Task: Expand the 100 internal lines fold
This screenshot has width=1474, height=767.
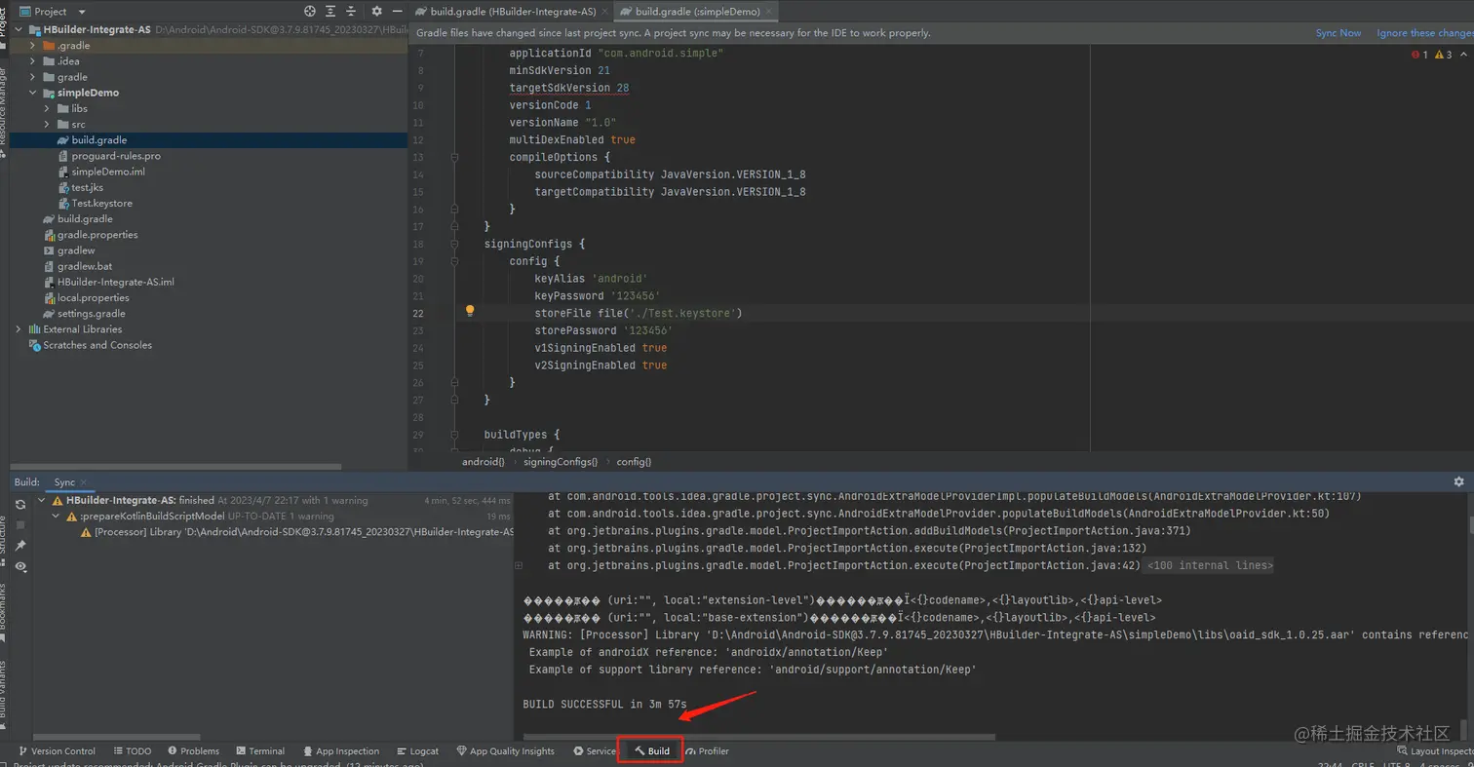Action: point(1209,565)
